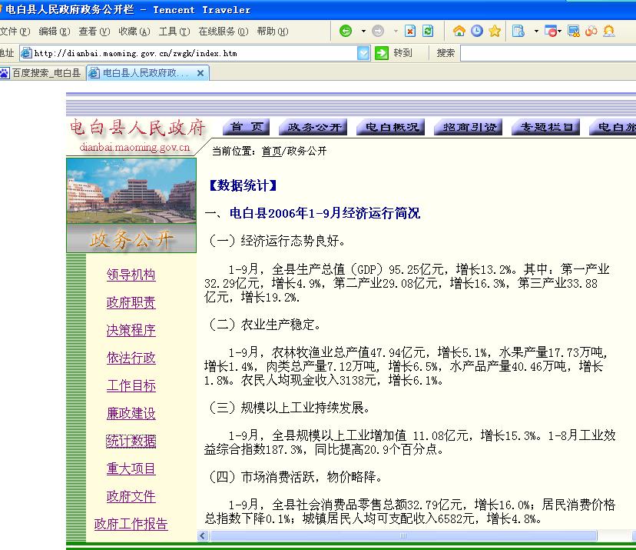636x550 pixels.
Task: Open the History clock icon
Action: point(477,32)
